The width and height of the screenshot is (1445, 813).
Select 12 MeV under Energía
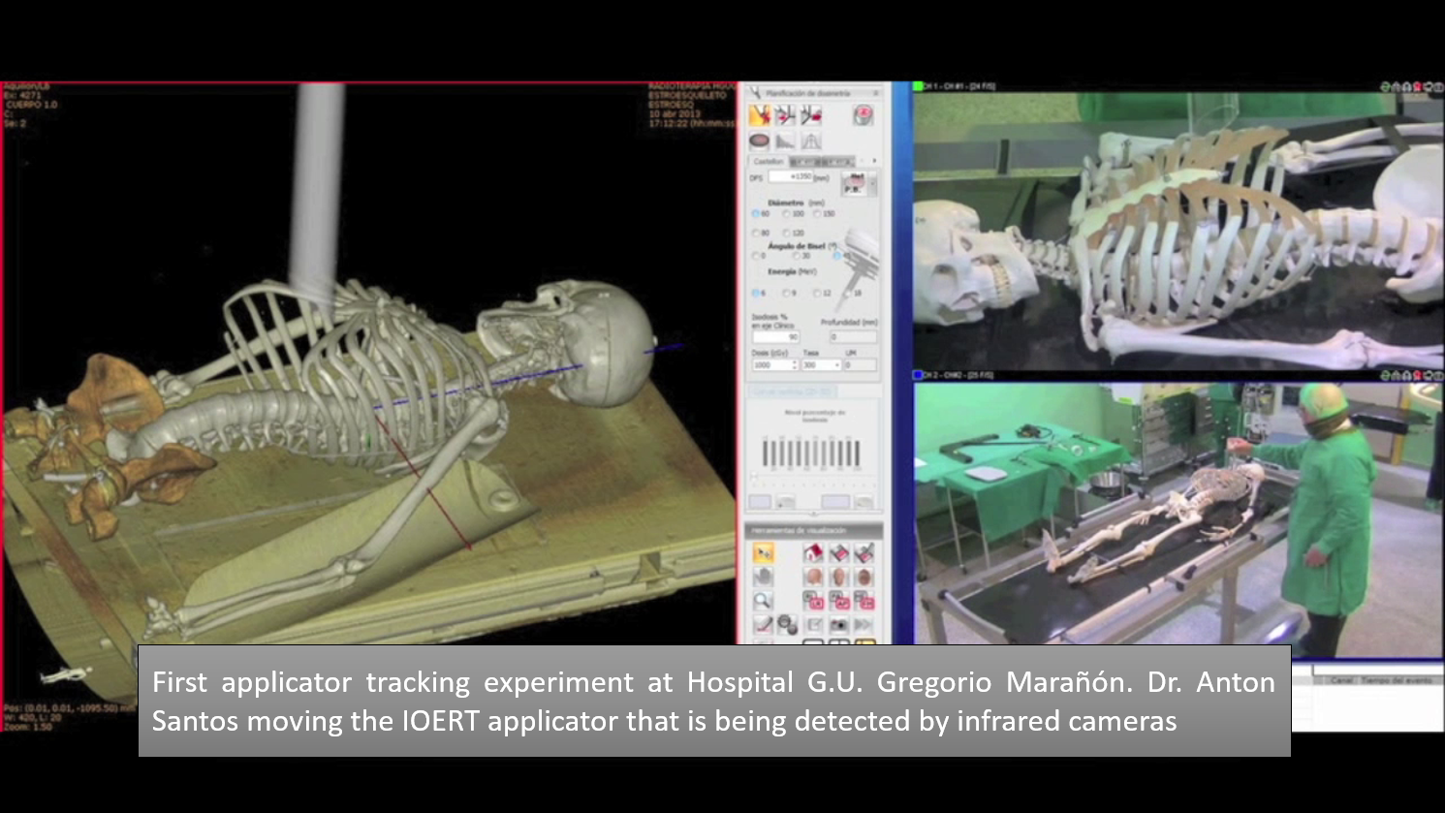pyautogui.click(x=816, y=291)
